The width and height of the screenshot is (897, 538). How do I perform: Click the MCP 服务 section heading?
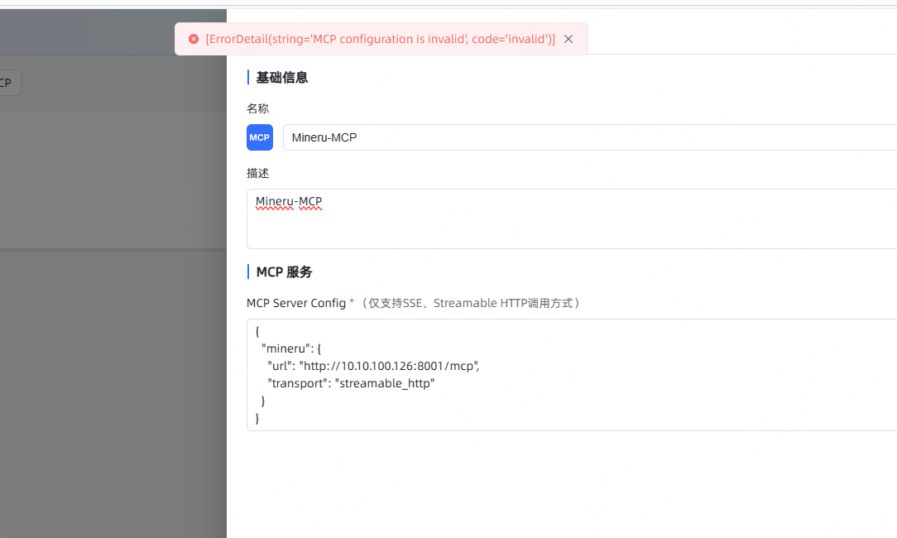pos(284,272)
